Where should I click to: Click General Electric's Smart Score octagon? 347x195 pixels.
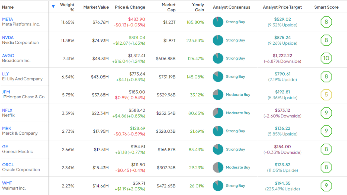(326, 149)
